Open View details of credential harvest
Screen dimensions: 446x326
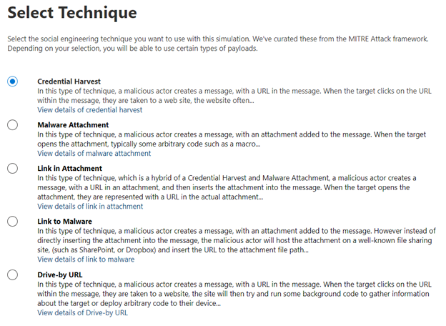coord(89,110)
